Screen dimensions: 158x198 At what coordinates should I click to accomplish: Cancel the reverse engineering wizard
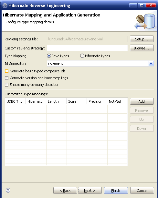pyautogui.click(x=142, y=191)
